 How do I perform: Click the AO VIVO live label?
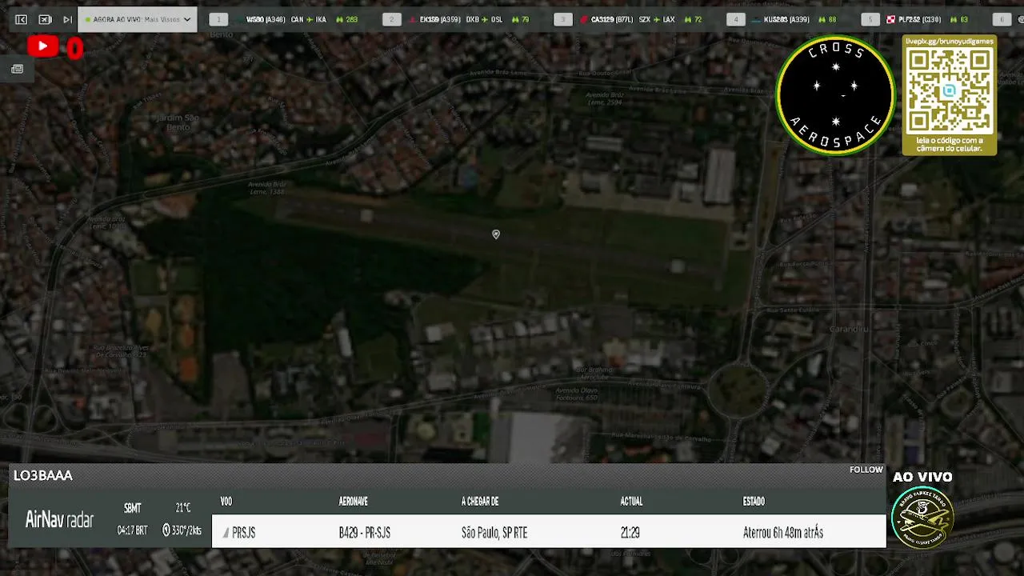point(922,477)
